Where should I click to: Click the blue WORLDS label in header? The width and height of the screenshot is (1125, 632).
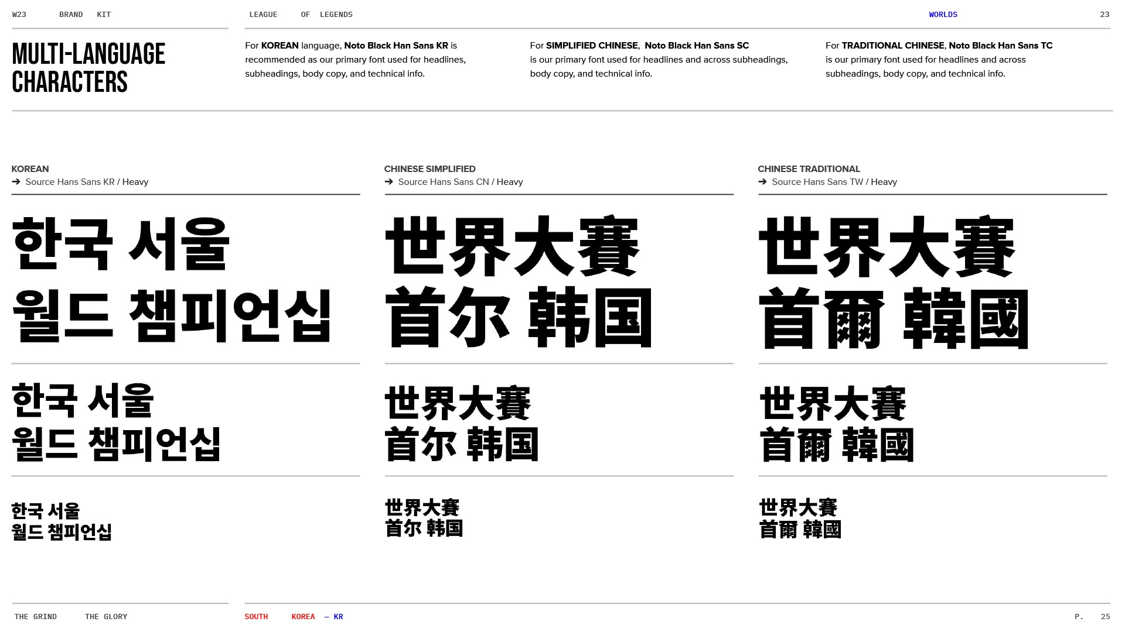pyautogui.click(x=943, y=15)
